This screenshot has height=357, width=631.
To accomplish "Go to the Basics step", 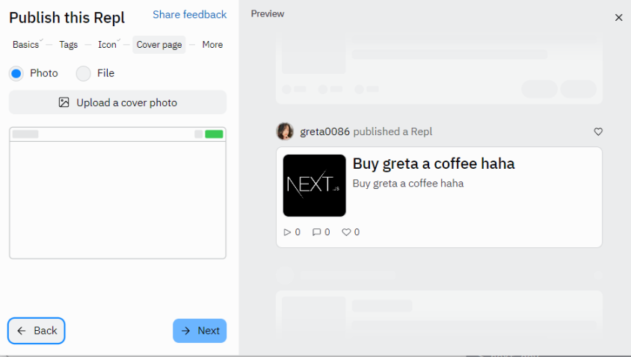I will (x=25, y=45).
